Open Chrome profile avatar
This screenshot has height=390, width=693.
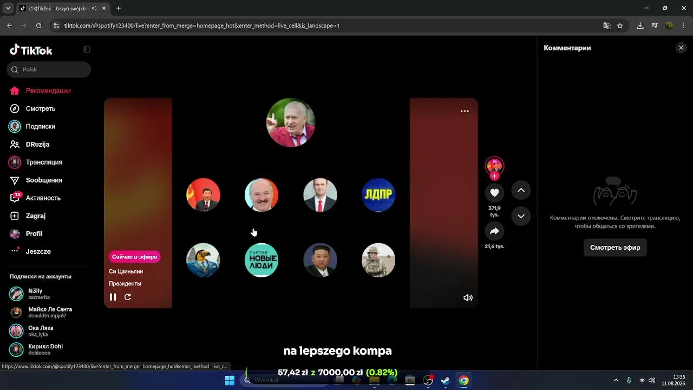(669, 25)
